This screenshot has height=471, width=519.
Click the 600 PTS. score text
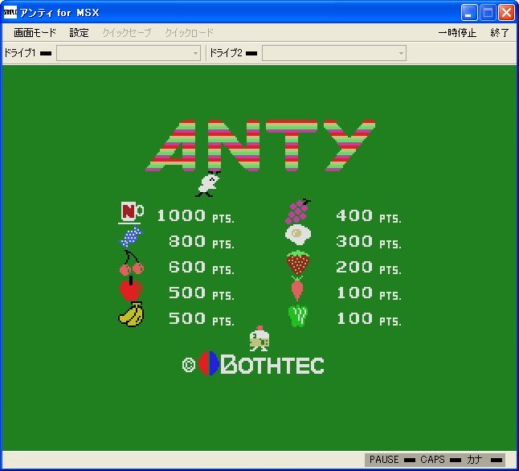coord(201,268)
